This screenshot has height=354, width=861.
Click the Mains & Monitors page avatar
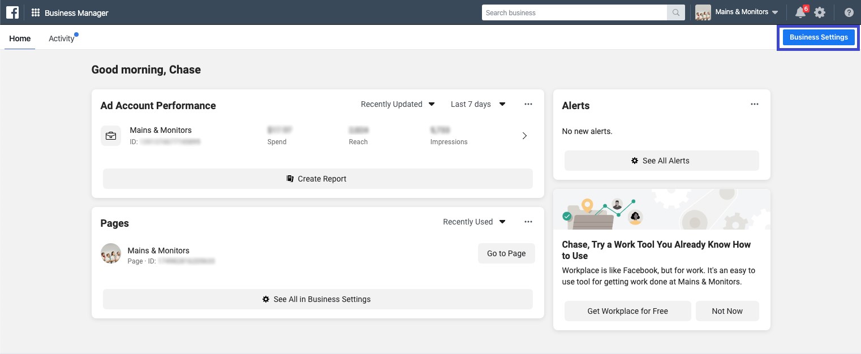(x=111, y=253)
